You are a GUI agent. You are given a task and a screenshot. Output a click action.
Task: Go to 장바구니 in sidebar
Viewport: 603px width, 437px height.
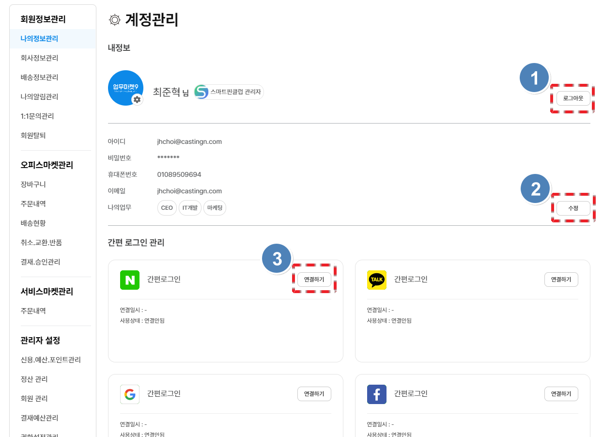33,185
